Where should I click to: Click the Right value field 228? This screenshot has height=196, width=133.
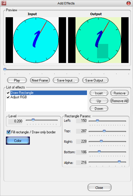(81, 141)
